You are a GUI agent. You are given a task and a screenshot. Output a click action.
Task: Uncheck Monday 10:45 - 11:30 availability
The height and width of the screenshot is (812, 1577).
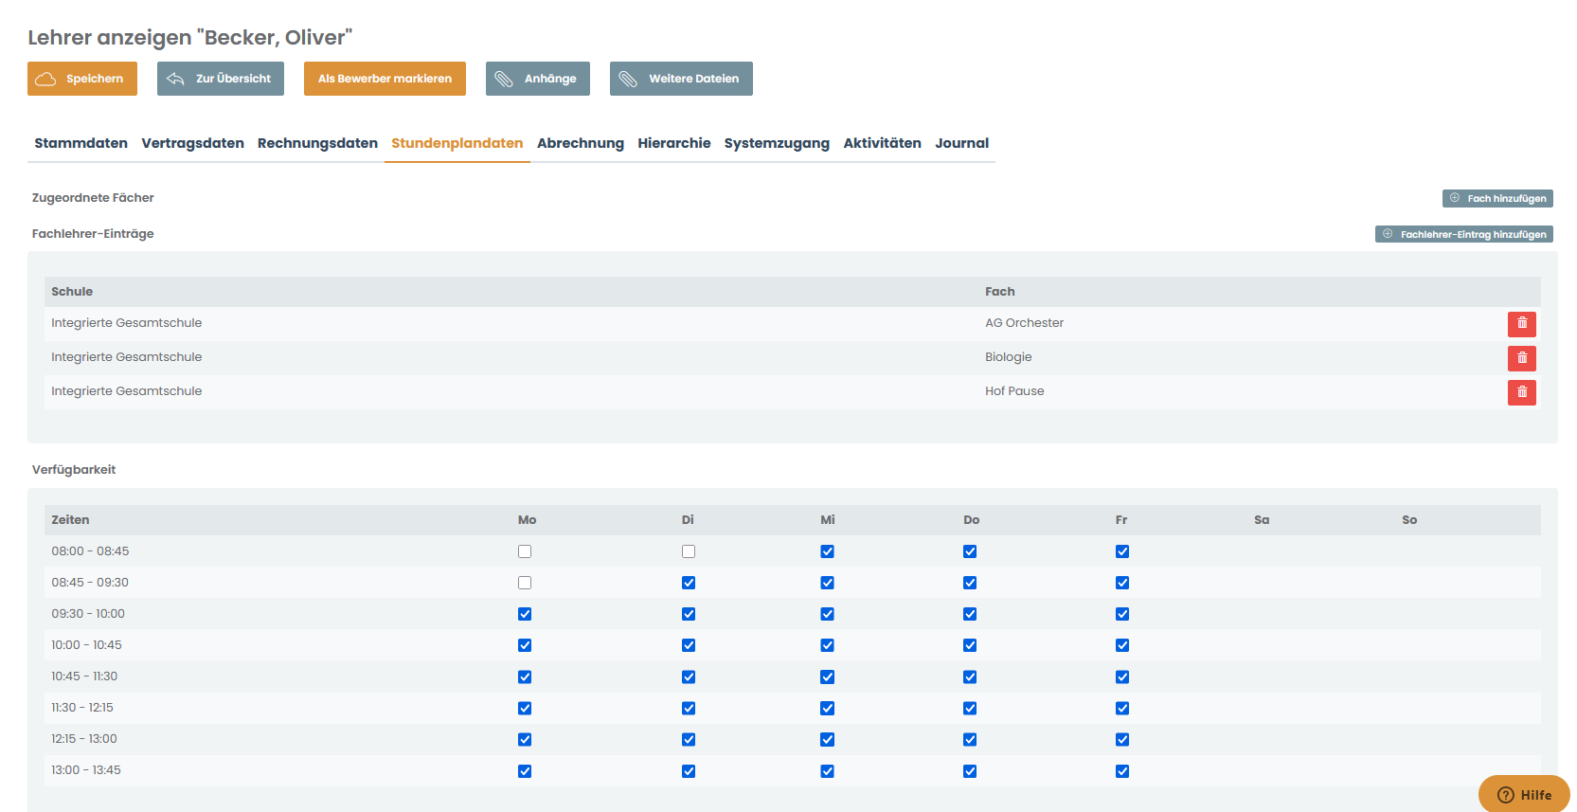coord(525,677)
